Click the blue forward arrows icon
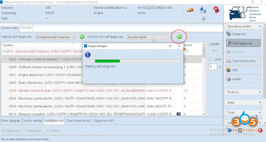Screen dimensions: 266x142 (230, 130)
